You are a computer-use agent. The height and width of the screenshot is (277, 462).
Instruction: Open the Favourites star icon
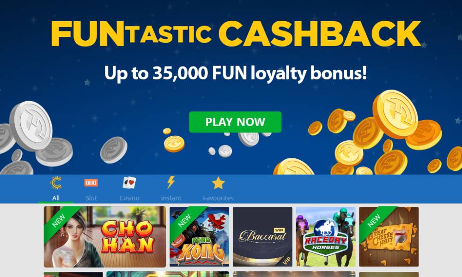coord(219,183)
